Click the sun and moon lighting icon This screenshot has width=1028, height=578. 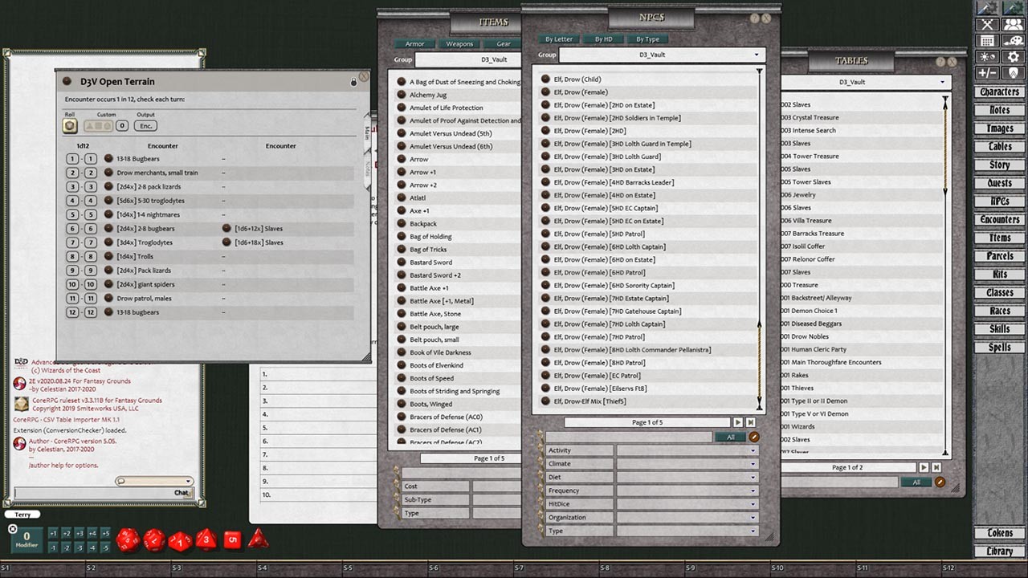click(987, 56)
